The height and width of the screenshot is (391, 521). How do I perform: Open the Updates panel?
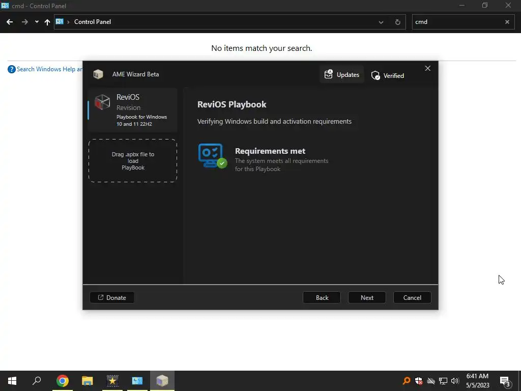point(341,74)
